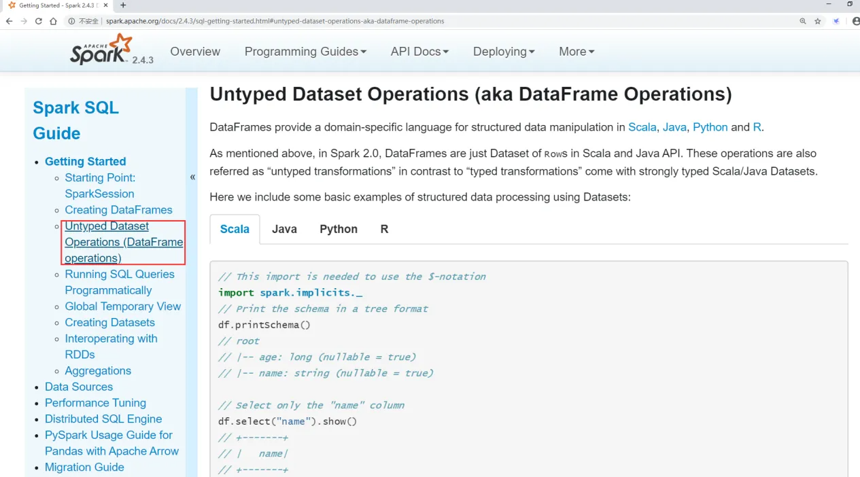Viewport: 860px width, 477px height.
Task: Select the R code tab
Action: click(x=384, y=229)
